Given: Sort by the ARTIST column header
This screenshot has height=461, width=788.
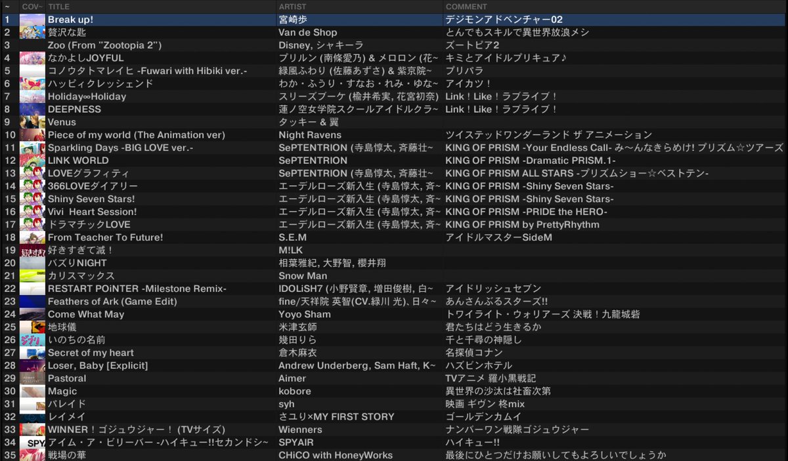Looking at the screenshot, I should coord(294,7).
